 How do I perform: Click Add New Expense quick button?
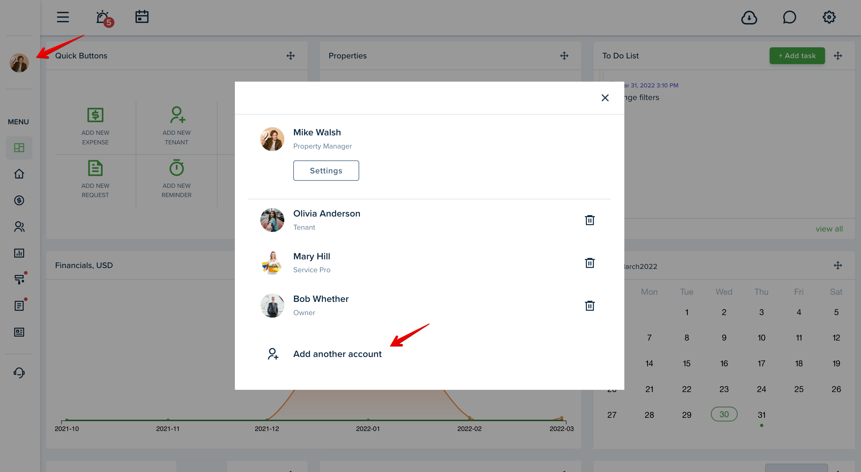point(95,126)
